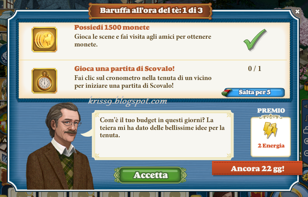Click the Salta per 5 button
Viewport: 308px width, 197px height.
tap(253, 92)
